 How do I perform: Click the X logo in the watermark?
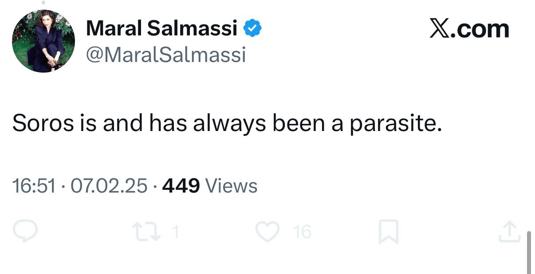440,29
